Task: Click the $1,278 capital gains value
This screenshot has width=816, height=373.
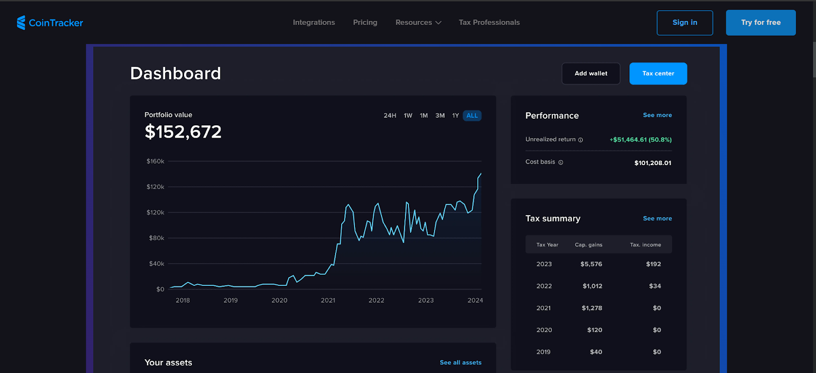Action: [592, 308]
